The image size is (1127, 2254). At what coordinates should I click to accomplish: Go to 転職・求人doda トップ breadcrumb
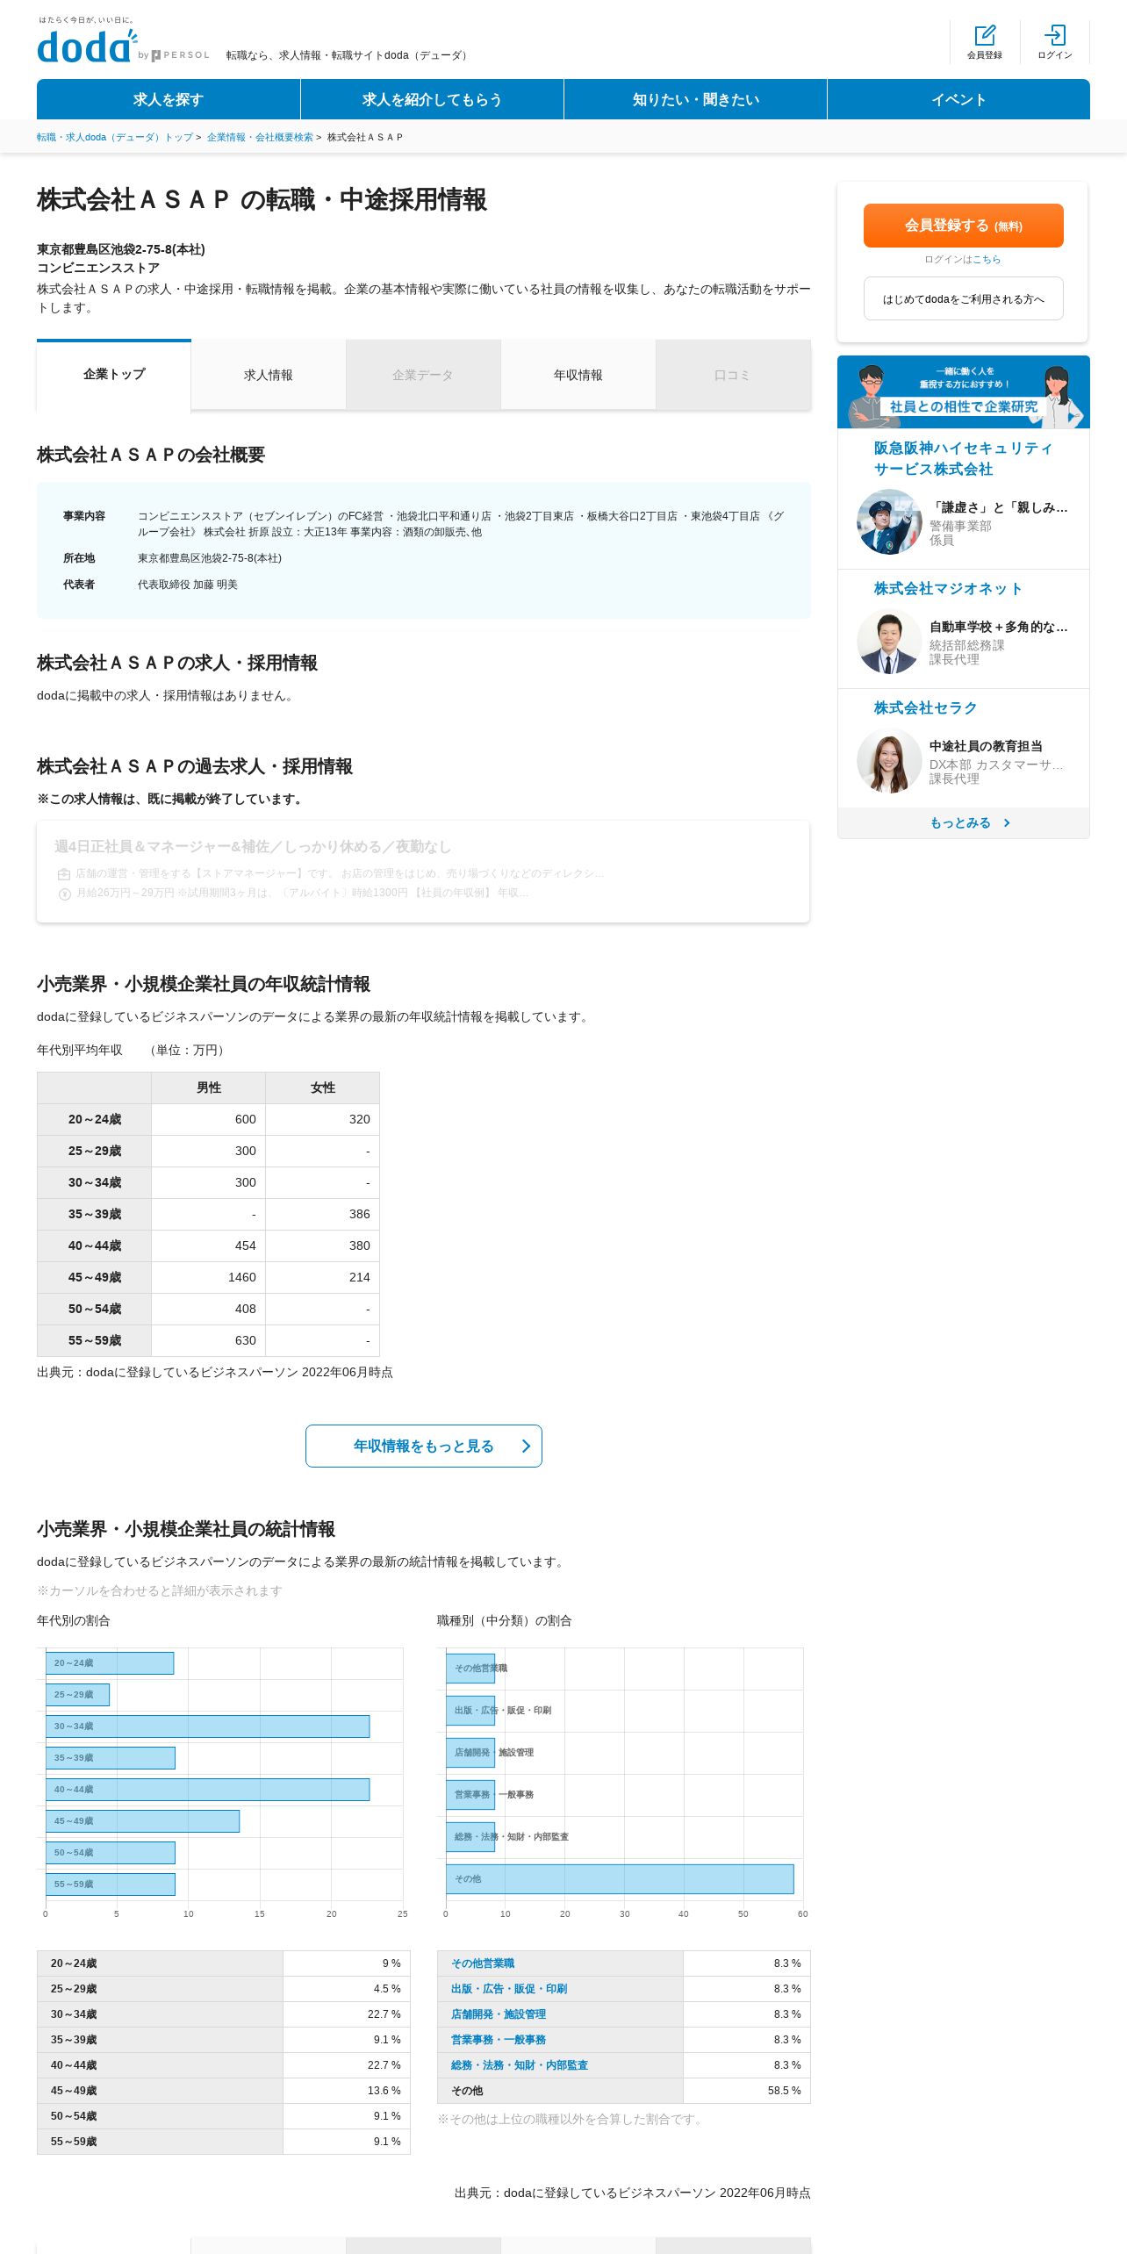115,137
